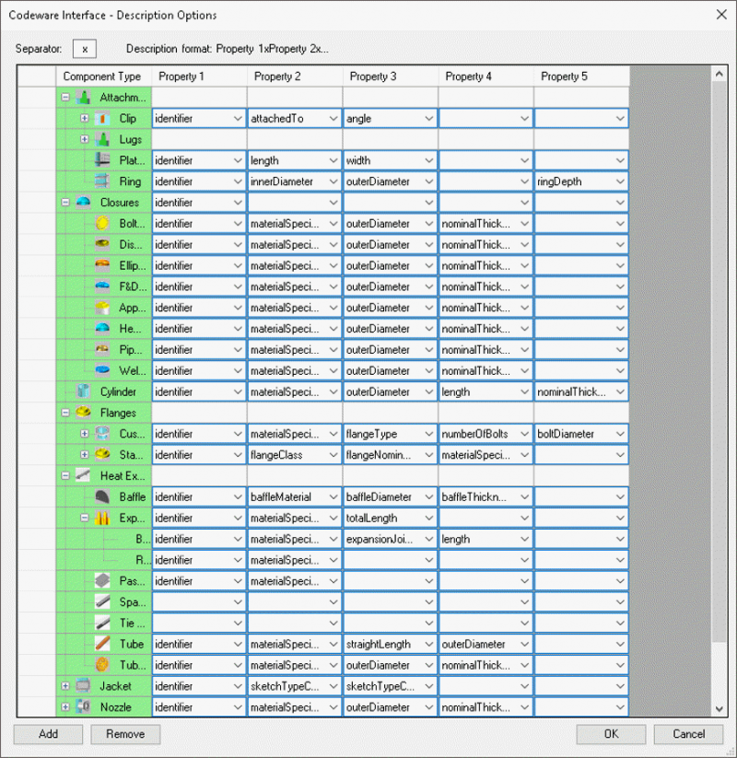737x758 pixels.
Task: Click the Baffle component icon
Action: point(103,496)
